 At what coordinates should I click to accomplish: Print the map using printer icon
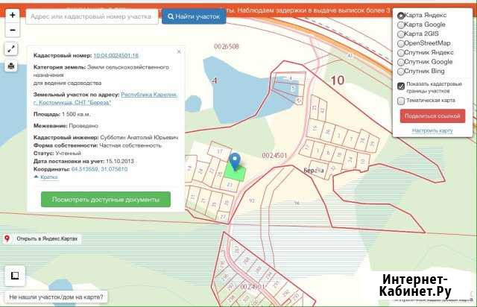pos(11,66)
